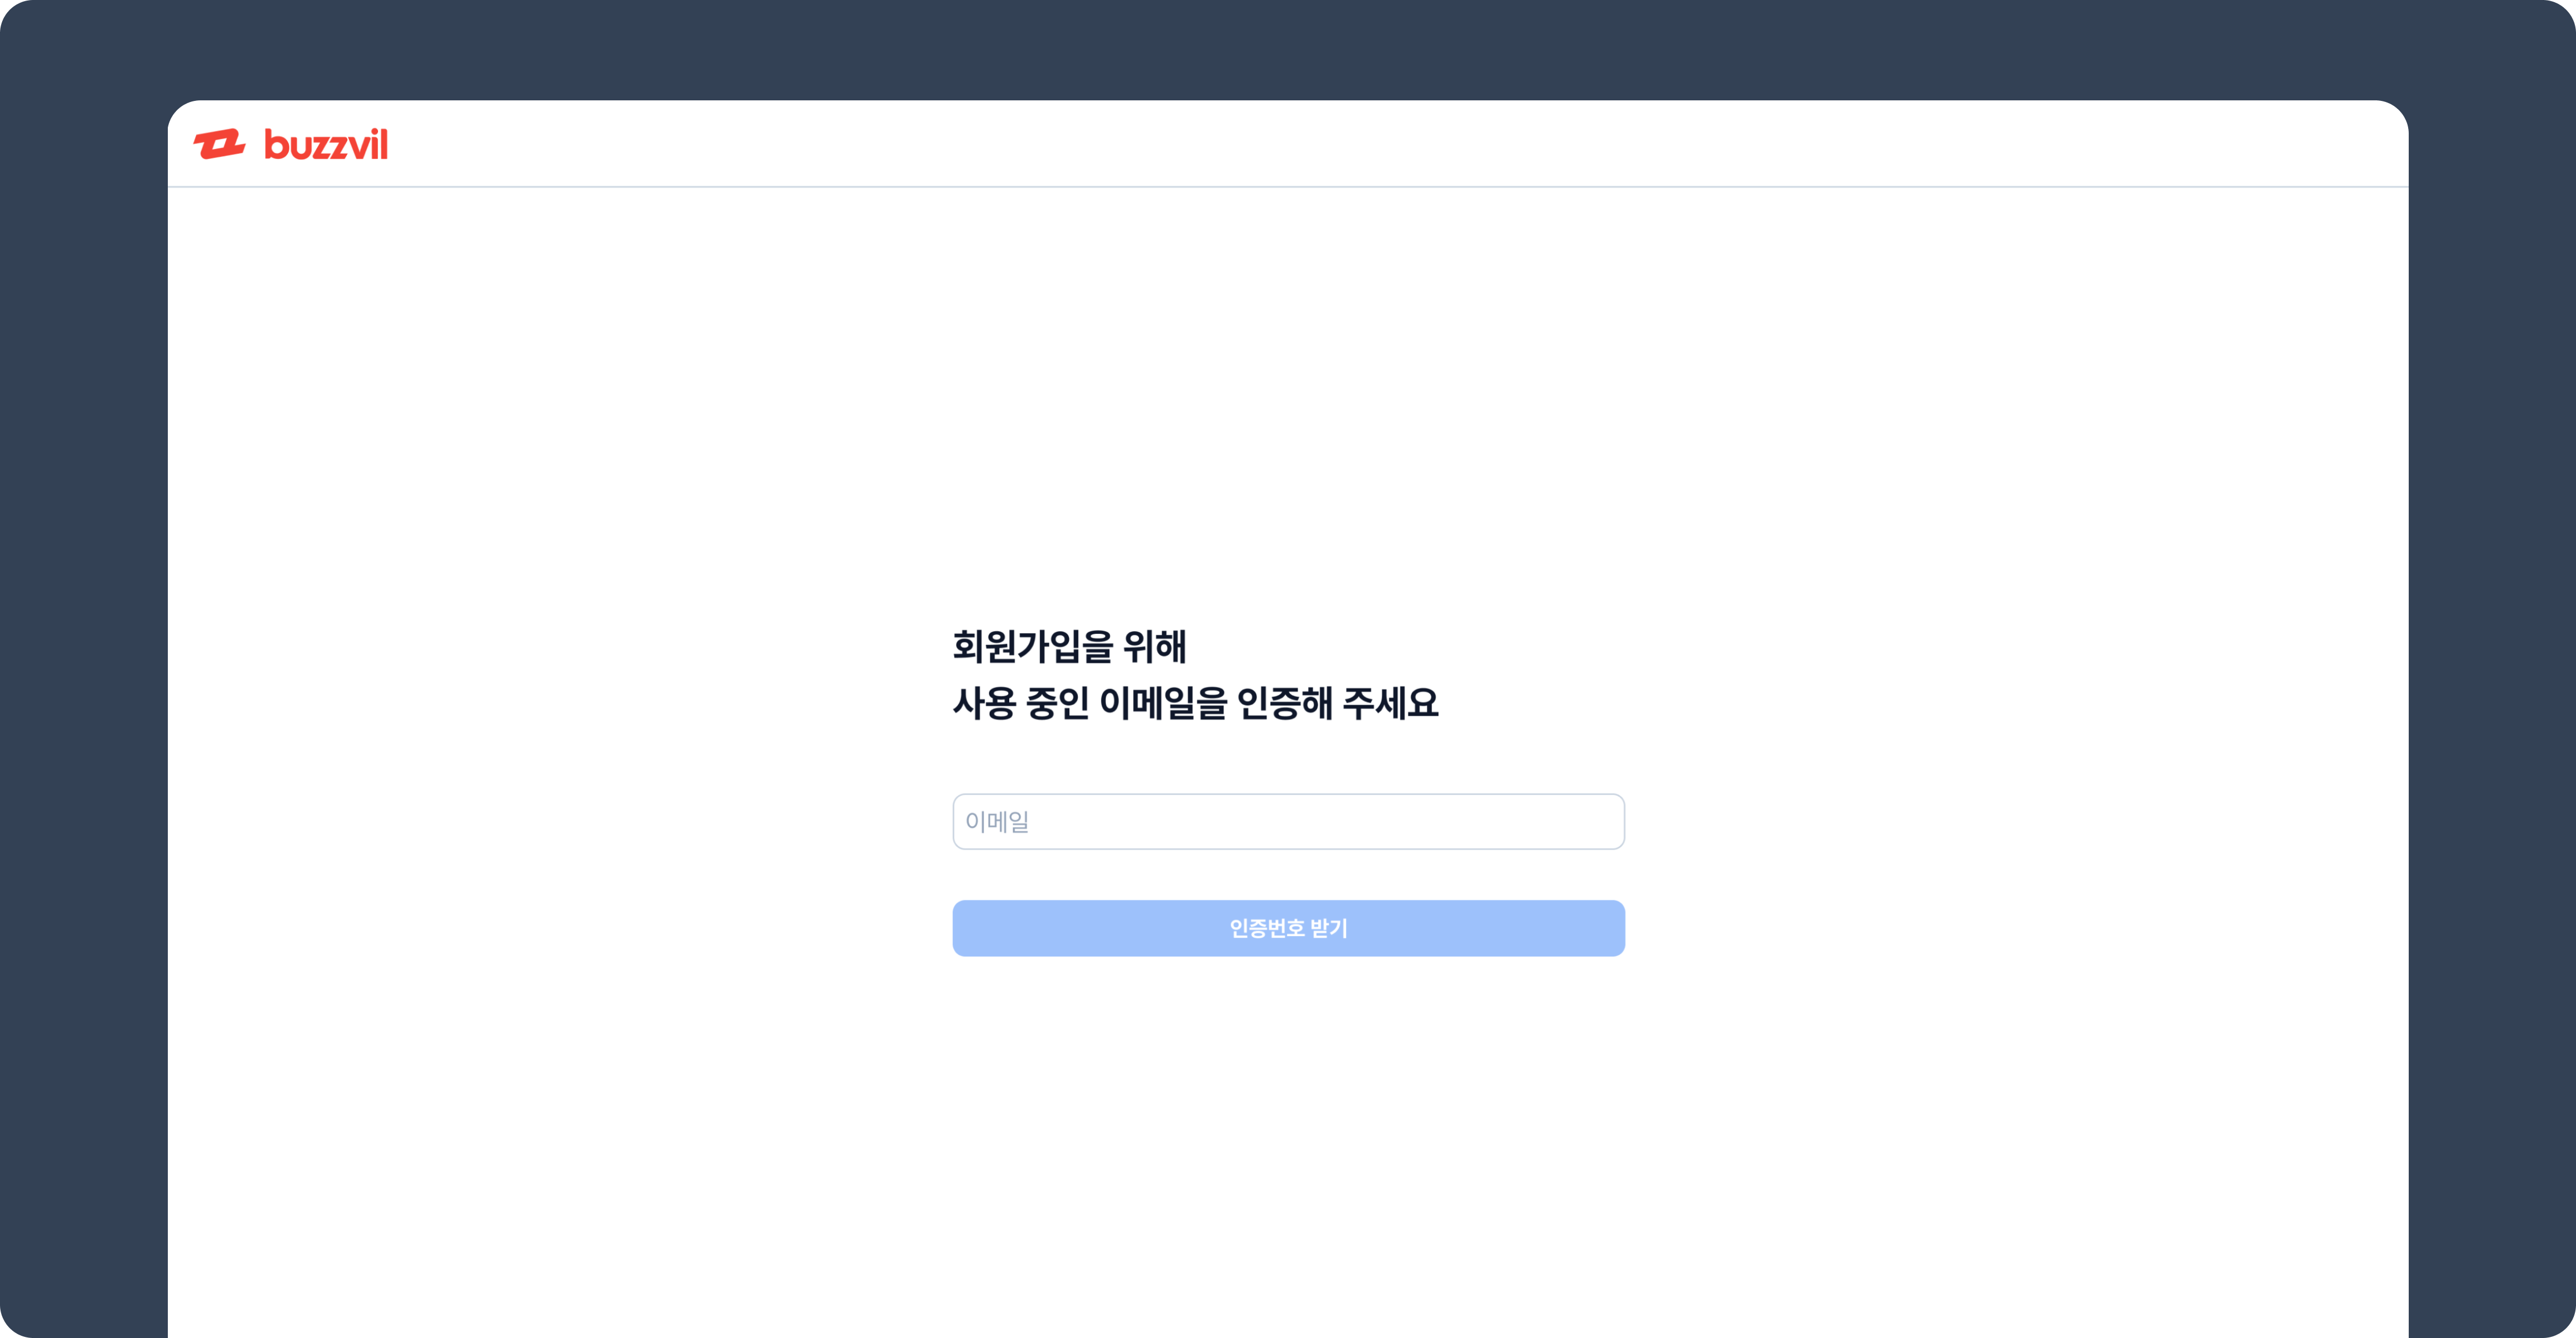Click the white header bar beside the logo
Image resolution: width=2576 pixels, height=1338 pixels.
point(1400,144)
